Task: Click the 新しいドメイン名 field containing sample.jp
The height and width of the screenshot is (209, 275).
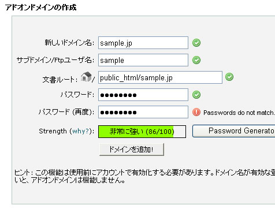Action: point(143,43)
